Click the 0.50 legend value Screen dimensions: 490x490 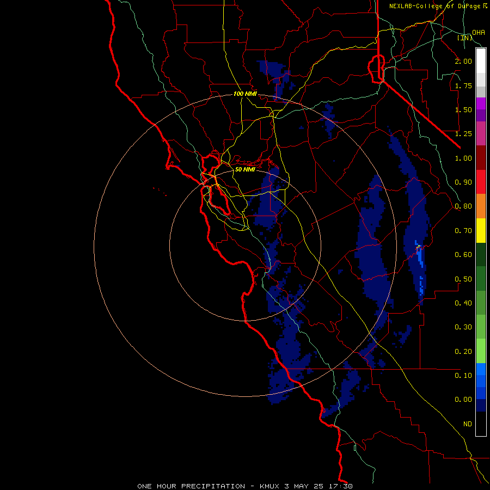pos(463,279)
